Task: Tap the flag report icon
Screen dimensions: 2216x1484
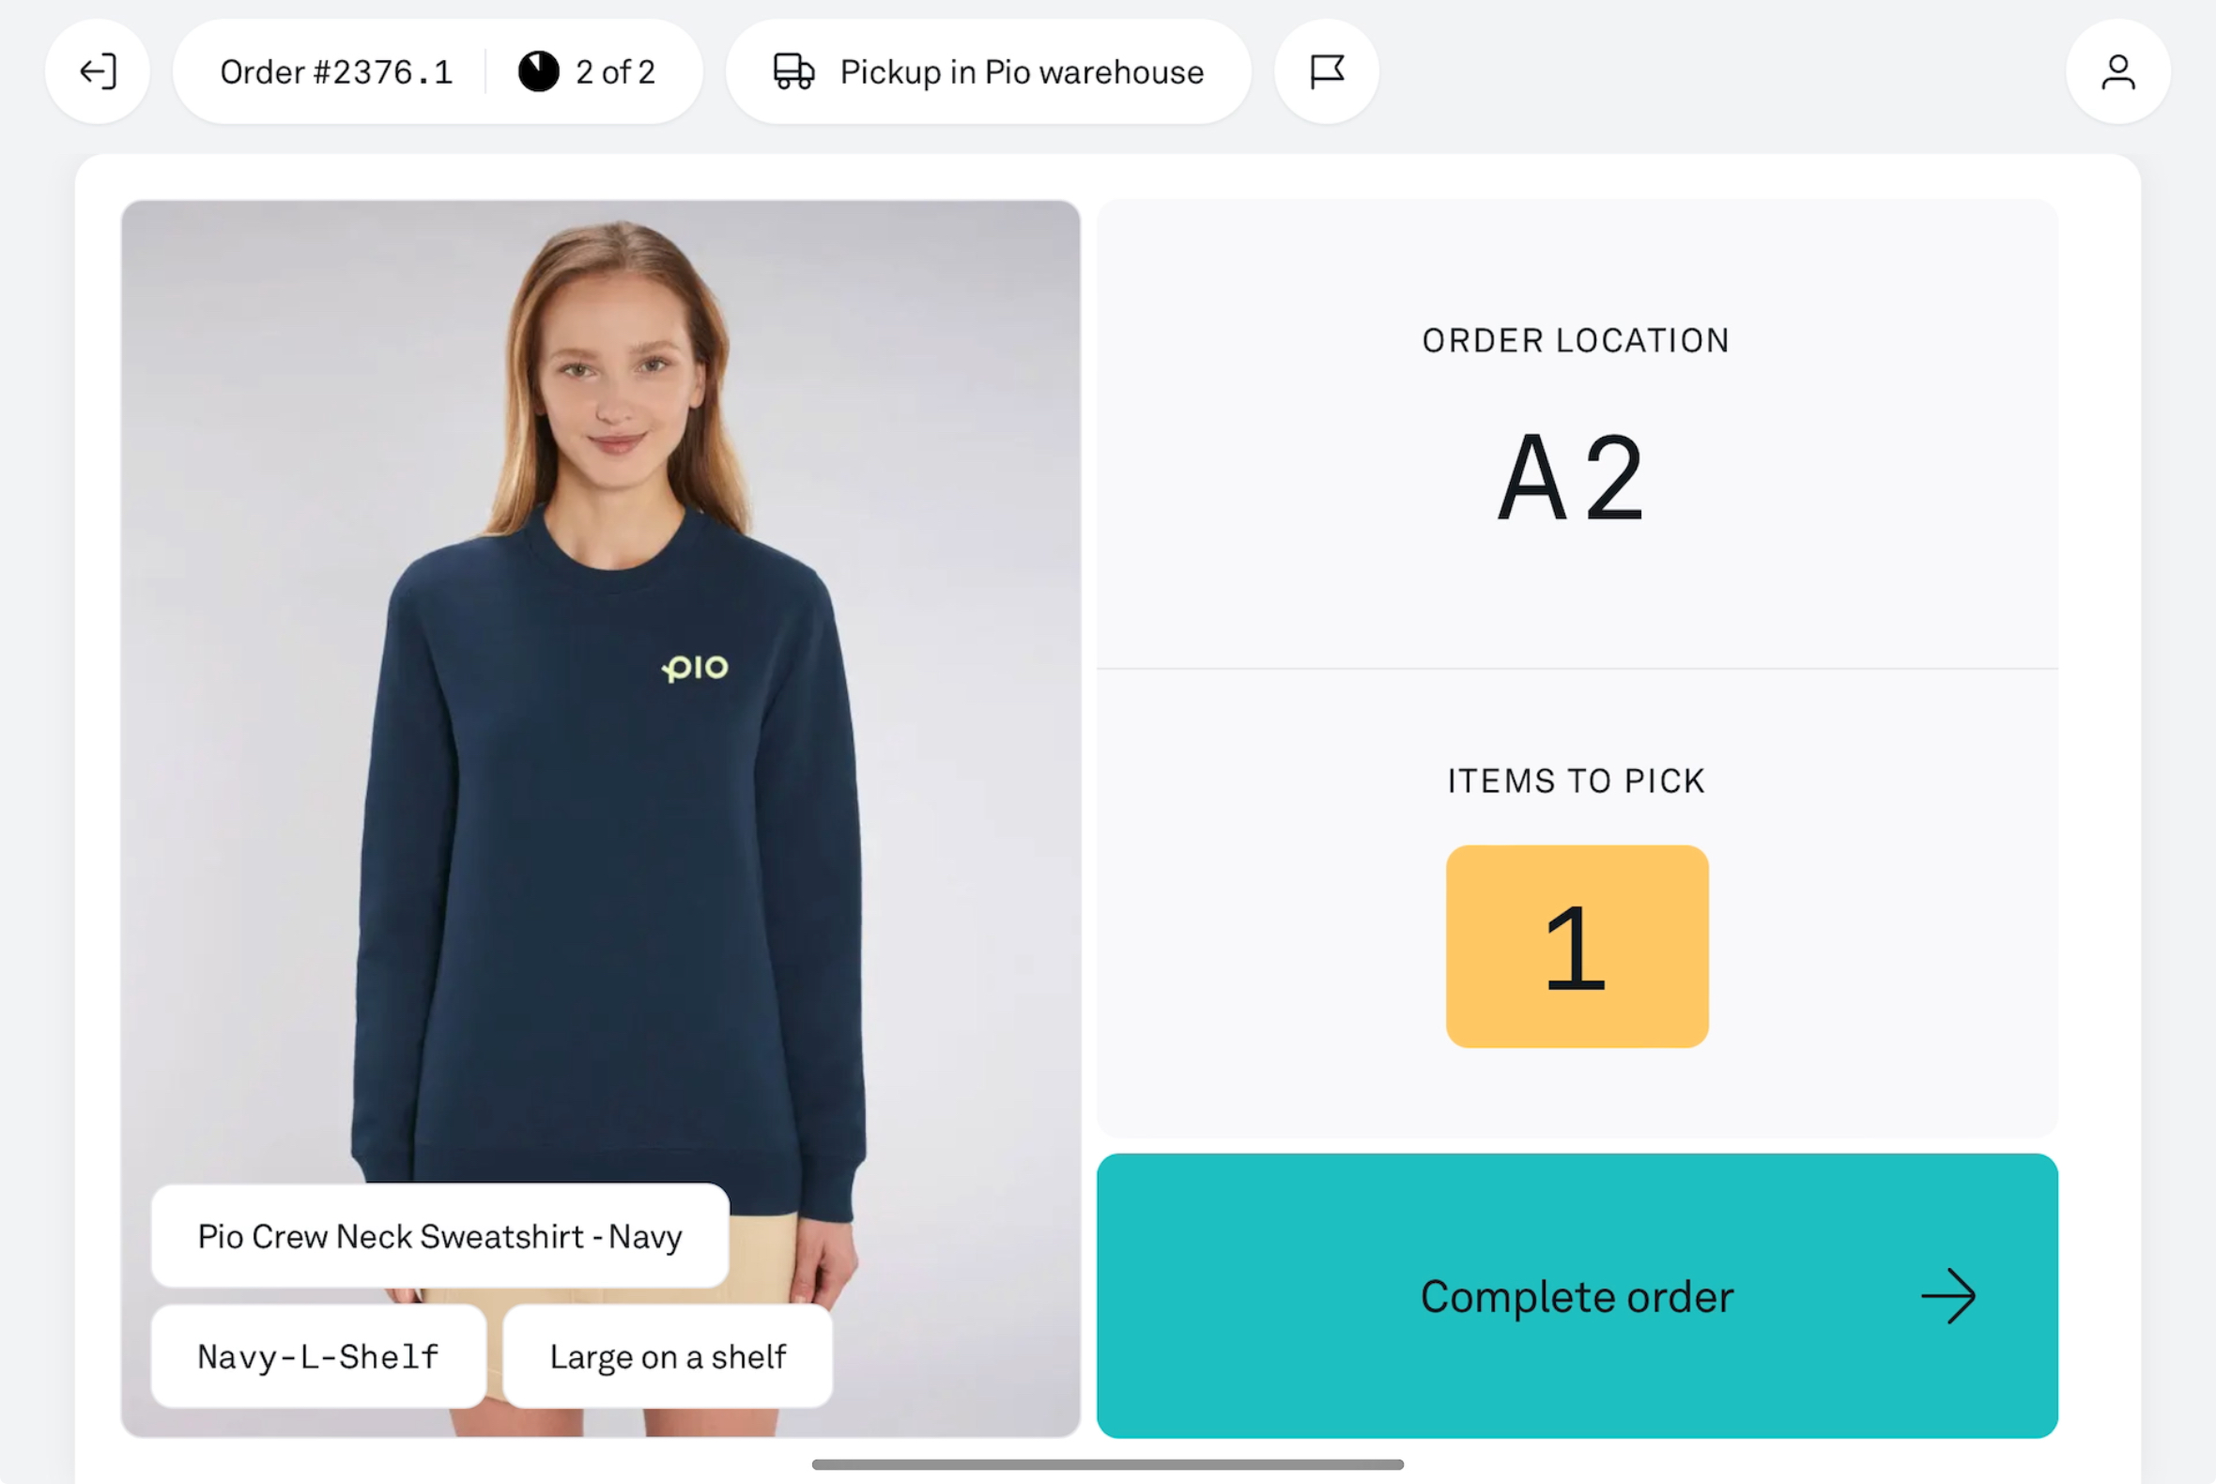Action: [x=1327, y=72]
